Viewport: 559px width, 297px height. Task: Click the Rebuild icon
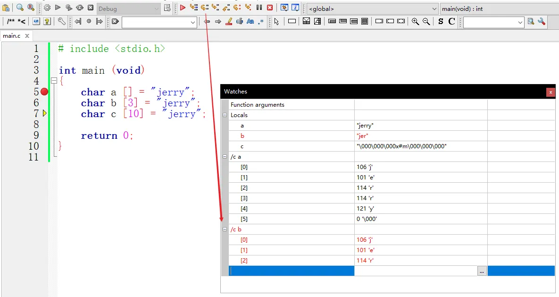click(x=80, y=8)
